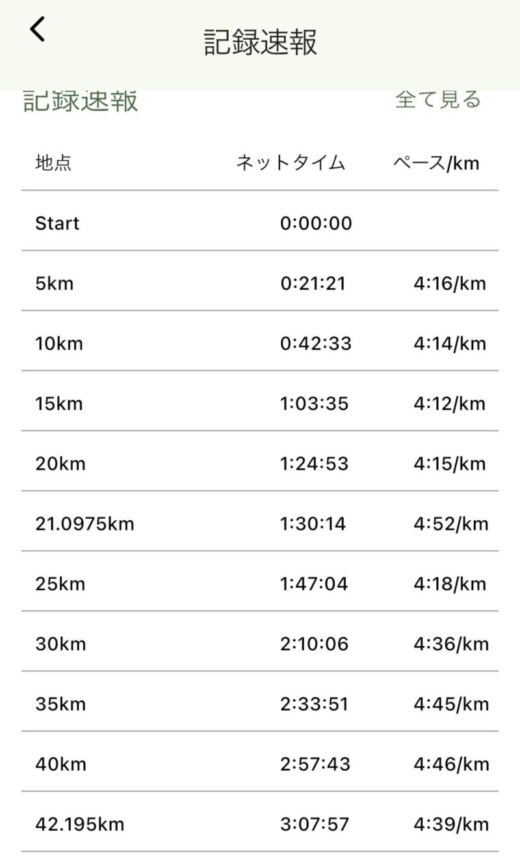Tap the 10km net time 0:42:33
The image size is (520, 860).
316,343
